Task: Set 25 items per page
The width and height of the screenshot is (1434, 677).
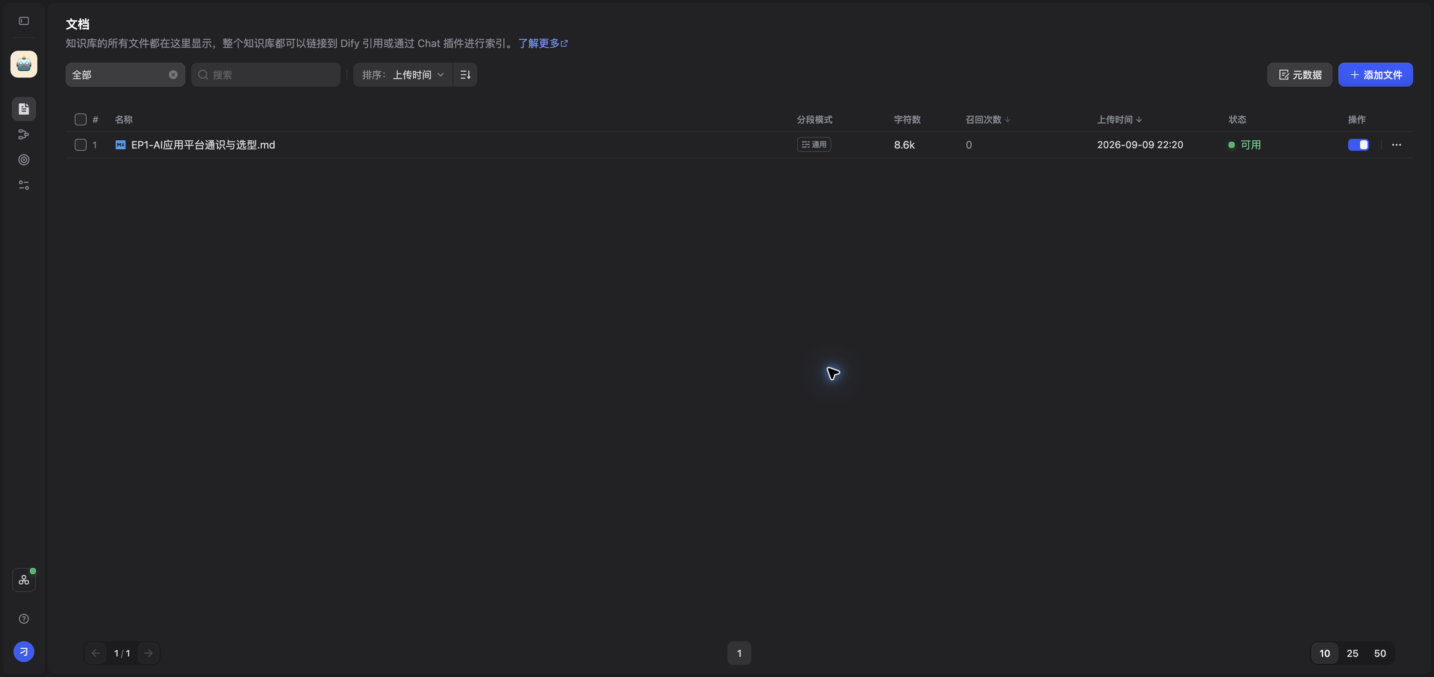Action: pyautogui.click(x=1353, y=653)
